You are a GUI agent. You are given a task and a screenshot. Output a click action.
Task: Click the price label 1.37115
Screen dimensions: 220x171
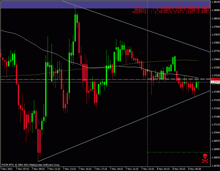point(216,125)
